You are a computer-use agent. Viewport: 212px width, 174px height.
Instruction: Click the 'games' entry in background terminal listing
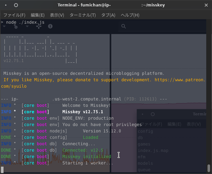click(x=144, y=144)
